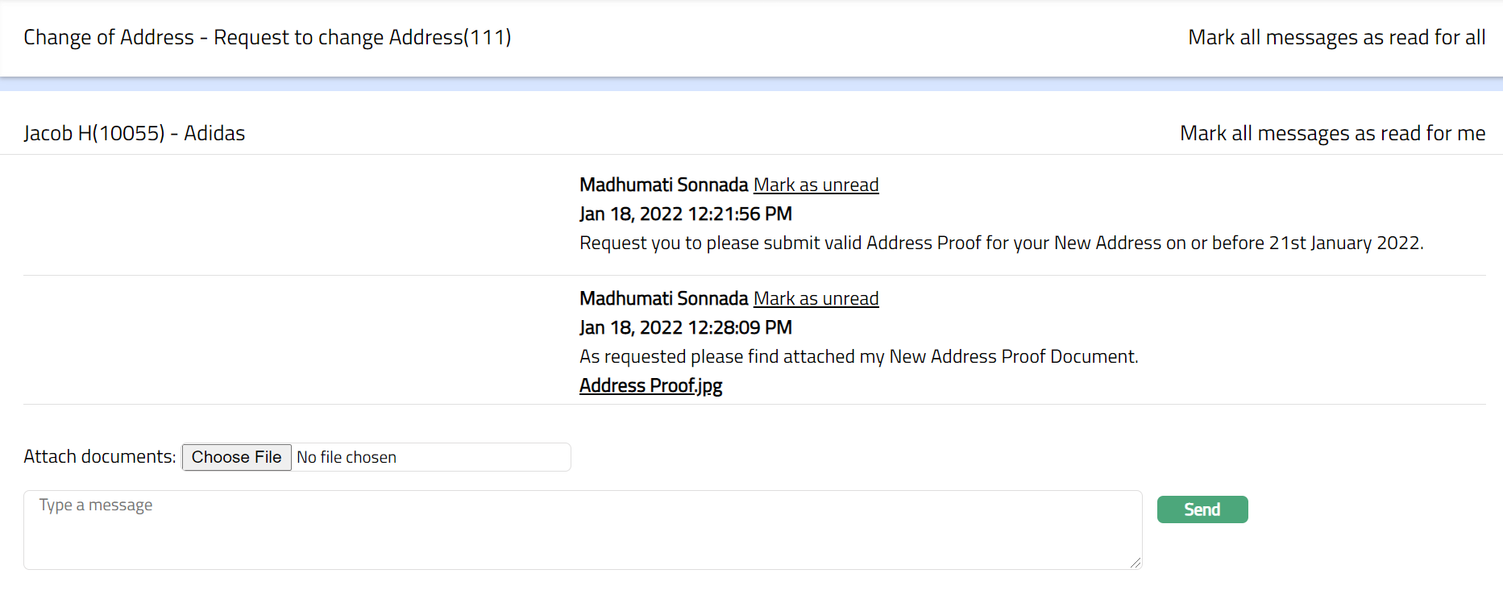This screenshot has height=603, width=1503.
Task: Click the blue divider below the header
Action: (751, 85)
